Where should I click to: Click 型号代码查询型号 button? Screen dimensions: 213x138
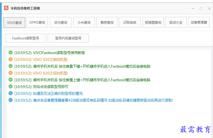click(68, 38)
